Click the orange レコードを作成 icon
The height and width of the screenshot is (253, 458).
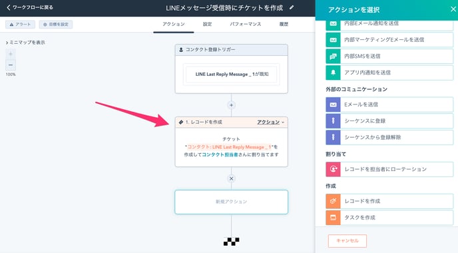pos(333,201)
